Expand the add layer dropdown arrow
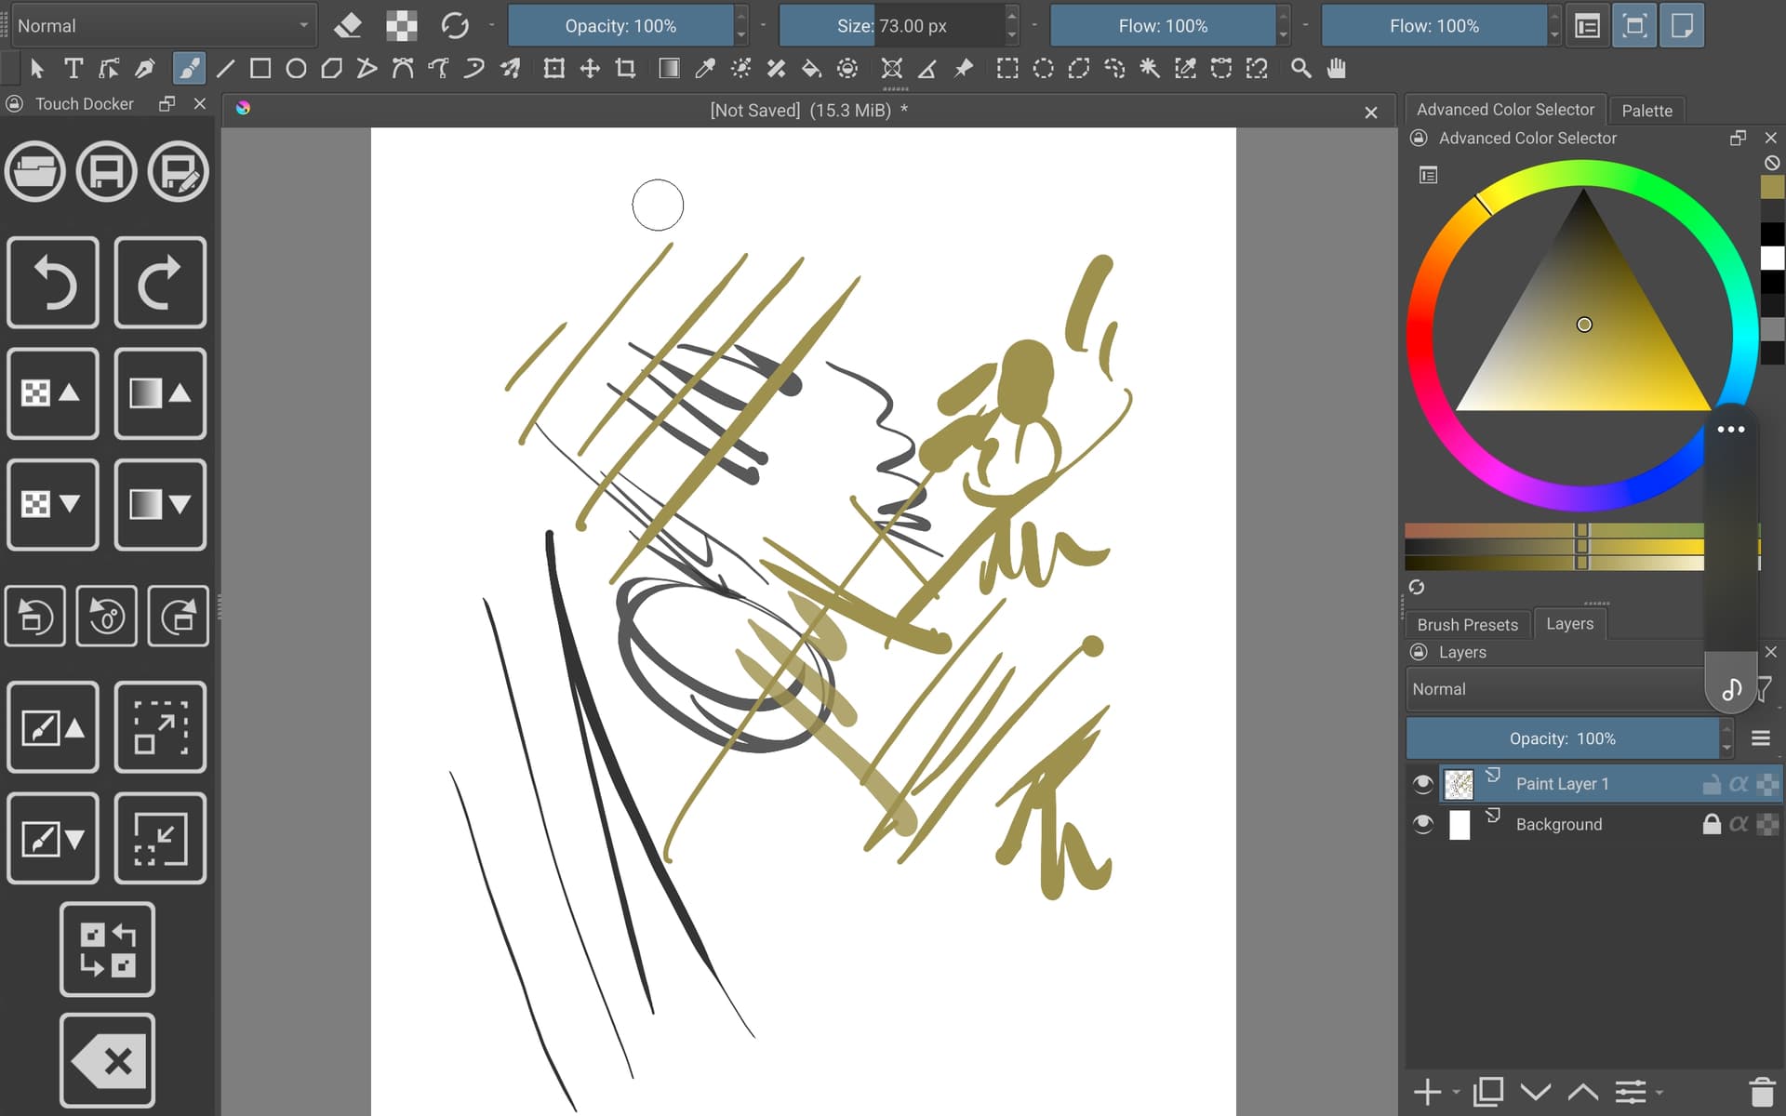1786x1116 pixels. click(1456, 1092)
